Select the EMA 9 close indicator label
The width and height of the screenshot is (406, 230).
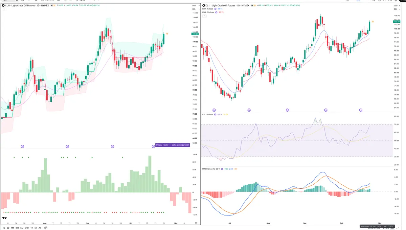coord(208,9)
